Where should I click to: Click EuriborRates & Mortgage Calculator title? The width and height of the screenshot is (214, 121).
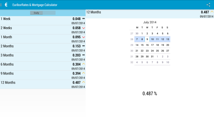pyautogui.click(x=35, y=5)
